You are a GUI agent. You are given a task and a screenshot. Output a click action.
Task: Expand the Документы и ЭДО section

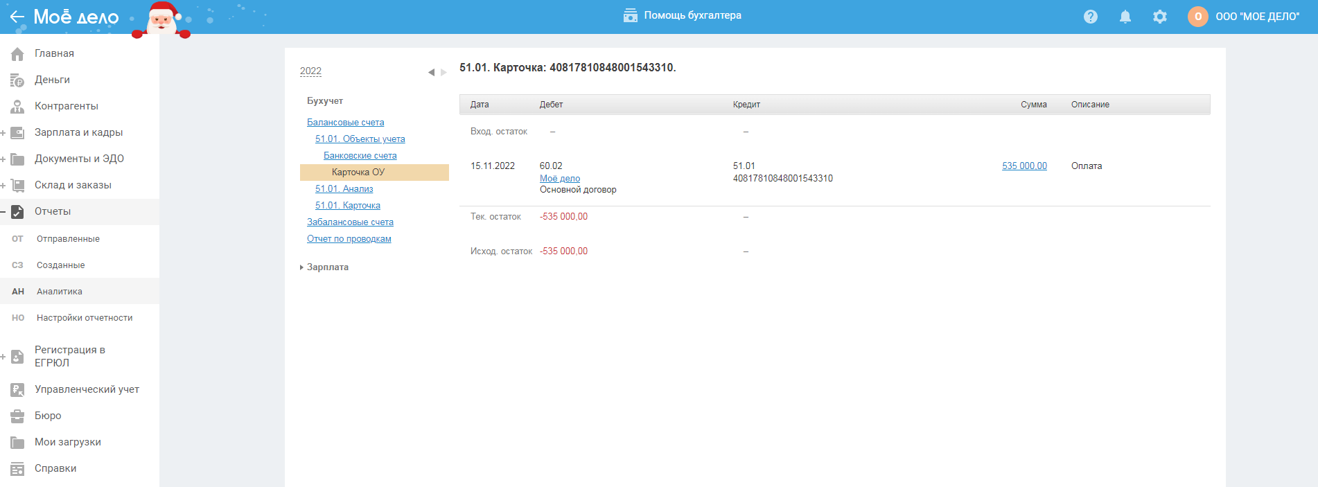pos(3,159)
